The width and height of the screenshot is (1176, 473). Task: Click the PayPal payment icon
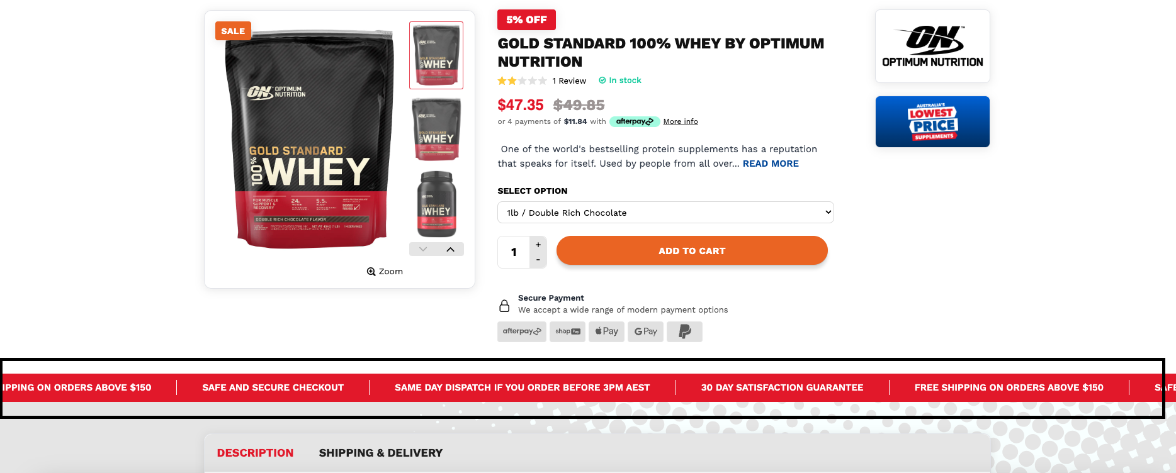684,331
